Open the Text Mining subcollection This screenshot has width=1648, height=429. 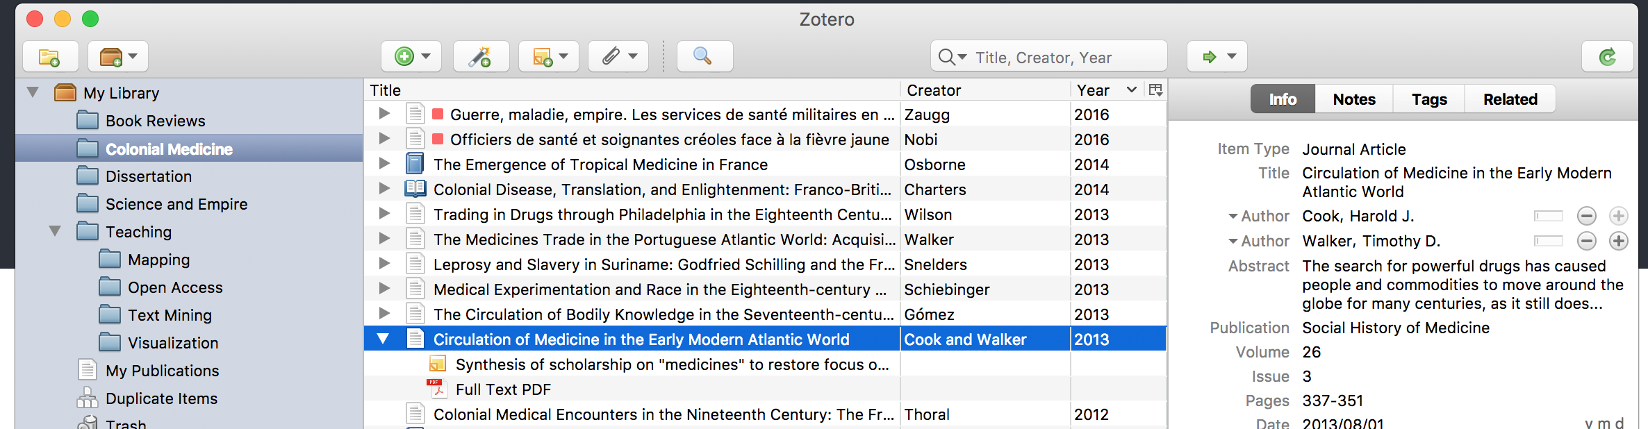pos(170,315)
